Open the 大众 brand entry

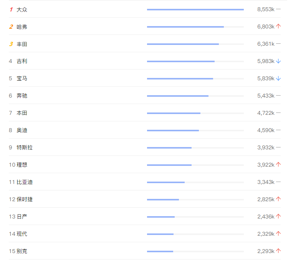[x=22, y=9]
